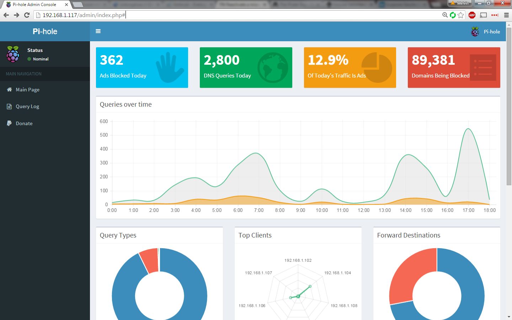
Task: Click the Melvin profile button in title bar
Action: [460, 3]
